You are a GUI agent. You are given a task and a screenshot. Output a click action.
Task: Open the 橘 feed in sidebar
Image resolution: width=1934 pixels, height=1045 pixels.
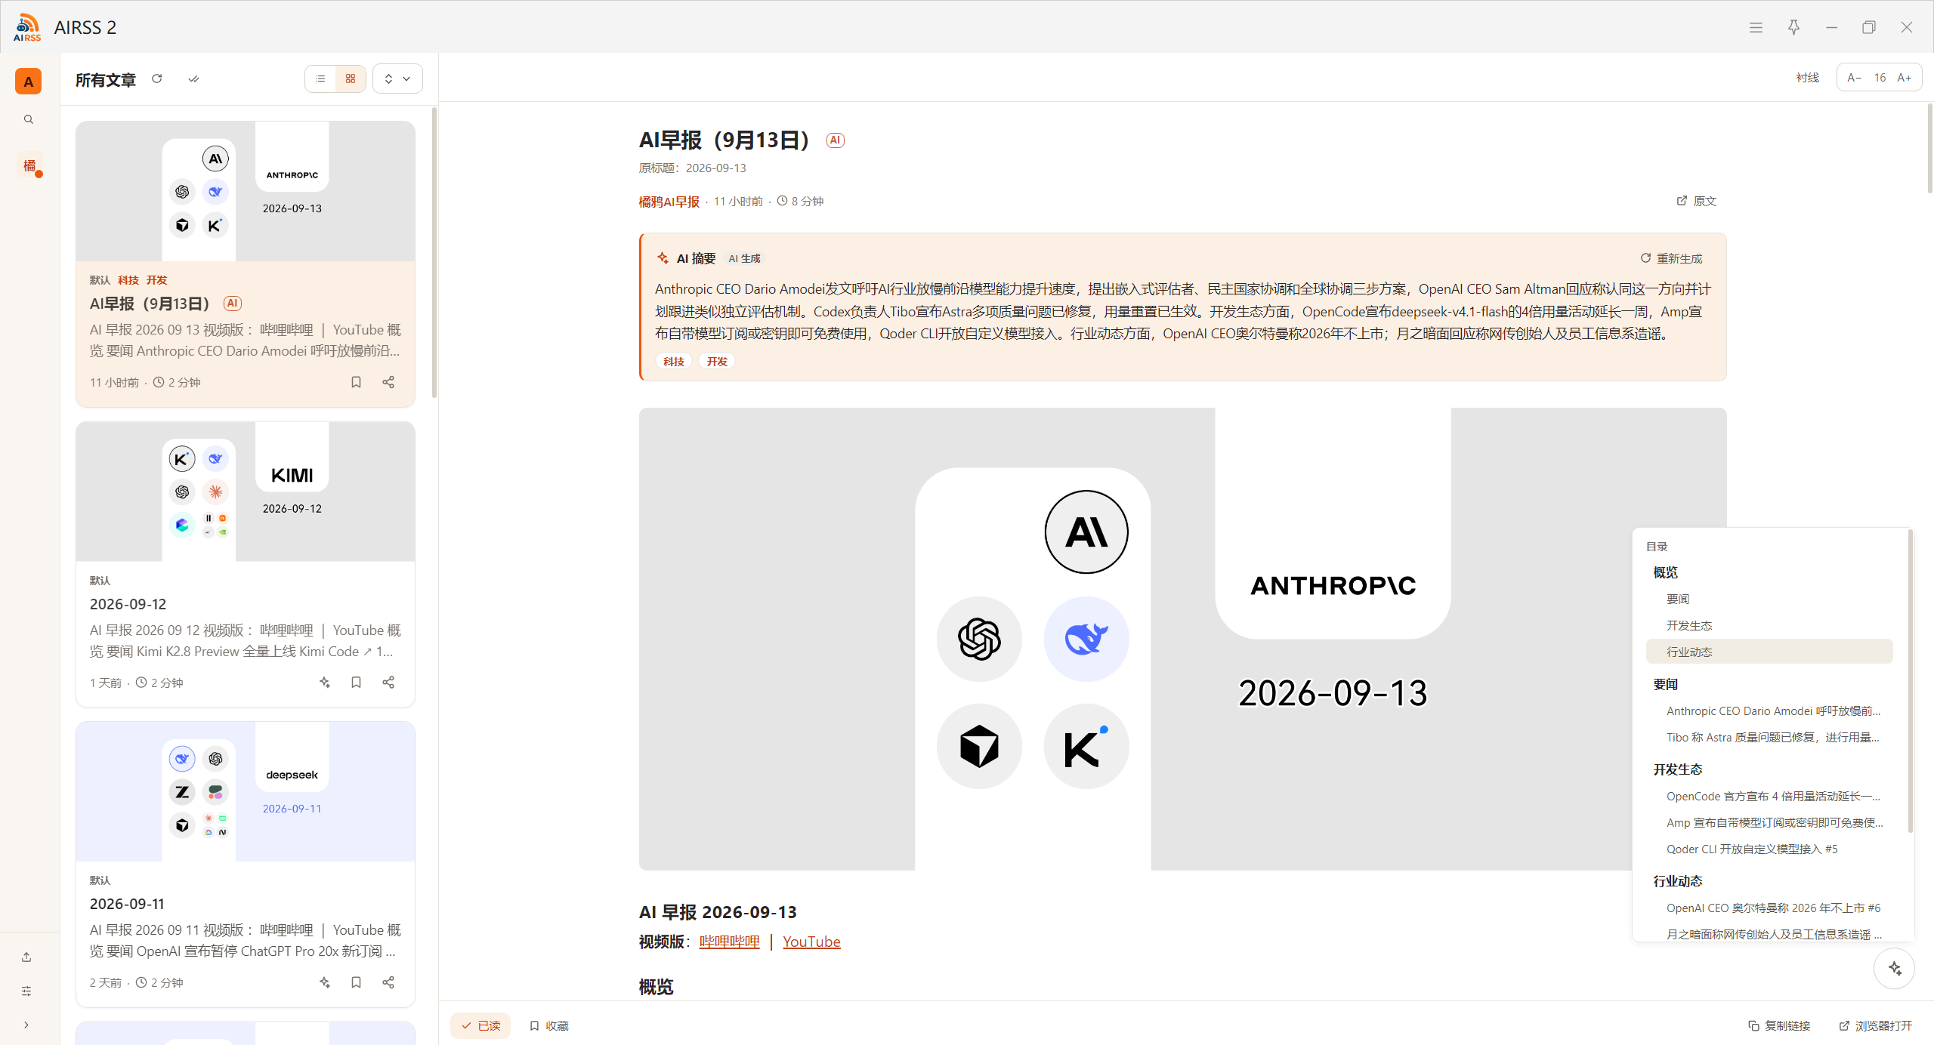pos(29,165)
